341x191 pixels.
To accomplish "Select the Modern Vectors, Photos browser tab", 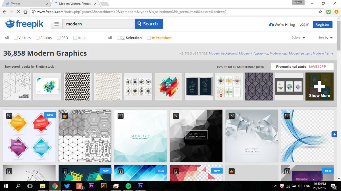I will click(75, 4).
